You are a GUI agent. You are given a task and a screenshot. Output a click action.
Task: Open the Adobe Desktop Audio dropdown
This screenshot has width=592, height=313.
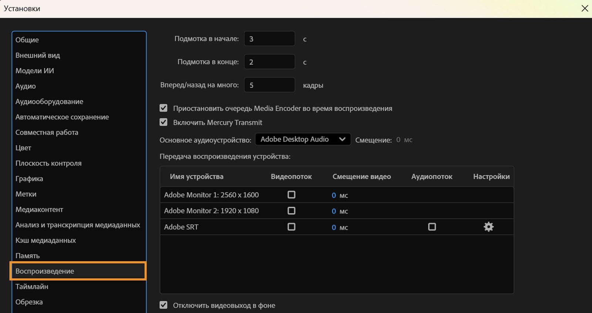(303, 139)
